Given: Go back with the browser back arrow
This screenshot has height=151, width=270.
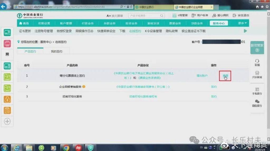Looking at the screenshot, I should [3, 7].
